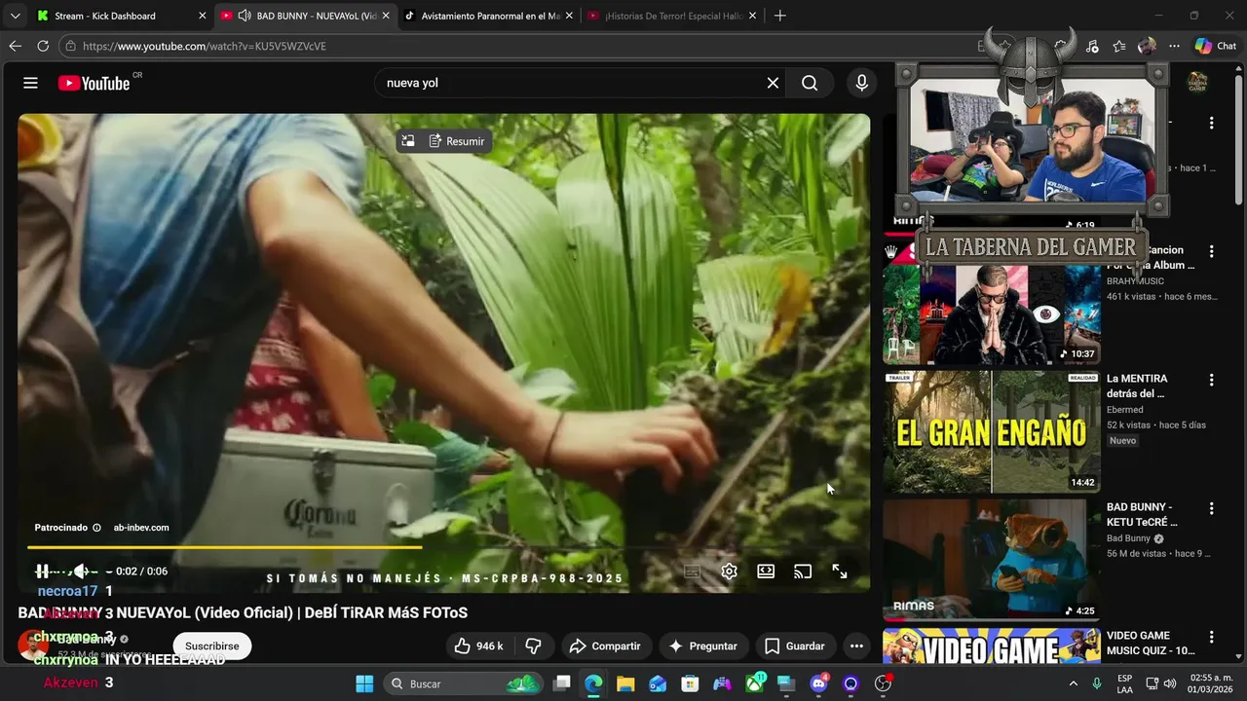Open Edge settings and more menu
Image resolution: width=1247 pixels, height=701 pixels.
click(x=1174, y=46)
